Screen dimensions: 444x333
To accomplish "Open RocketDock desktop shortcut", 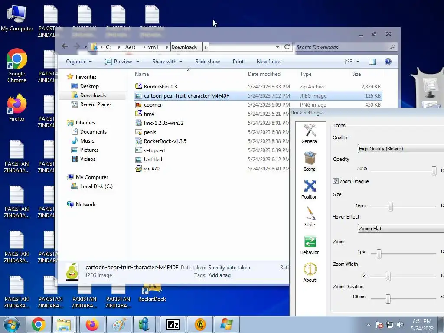I will tap(152, 293).
